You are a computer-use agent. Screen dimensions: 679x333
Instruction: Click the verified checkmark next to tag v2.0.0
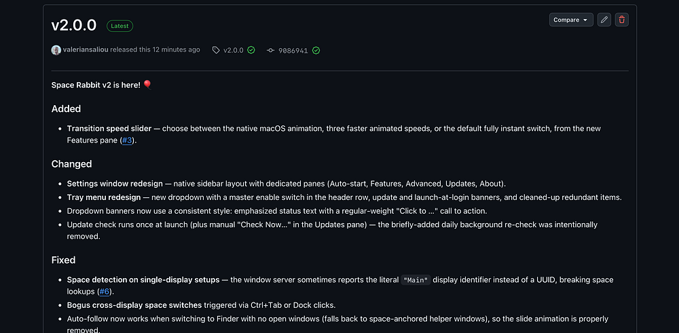pos(251,50)
